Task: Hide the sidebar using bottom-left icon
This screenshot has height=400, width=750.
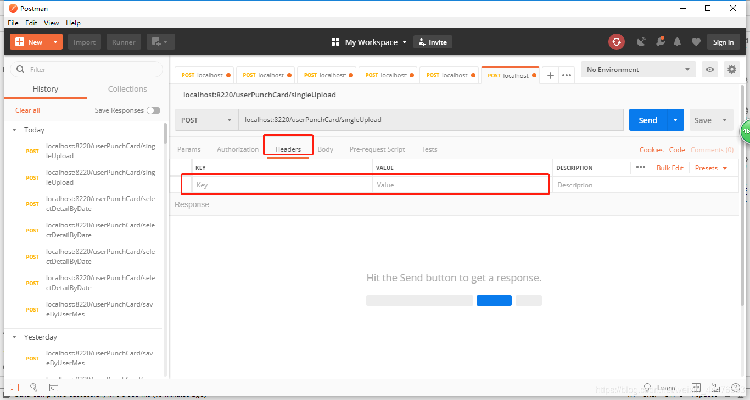Action: [x=14, y=387]
